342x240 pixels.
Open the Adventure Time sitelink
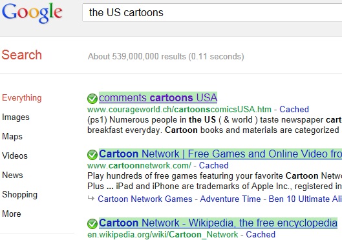pyautogui.click(x=230, y=199)
